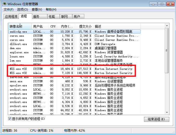Switch to the 用户 tab

click(x=77, y=17)
